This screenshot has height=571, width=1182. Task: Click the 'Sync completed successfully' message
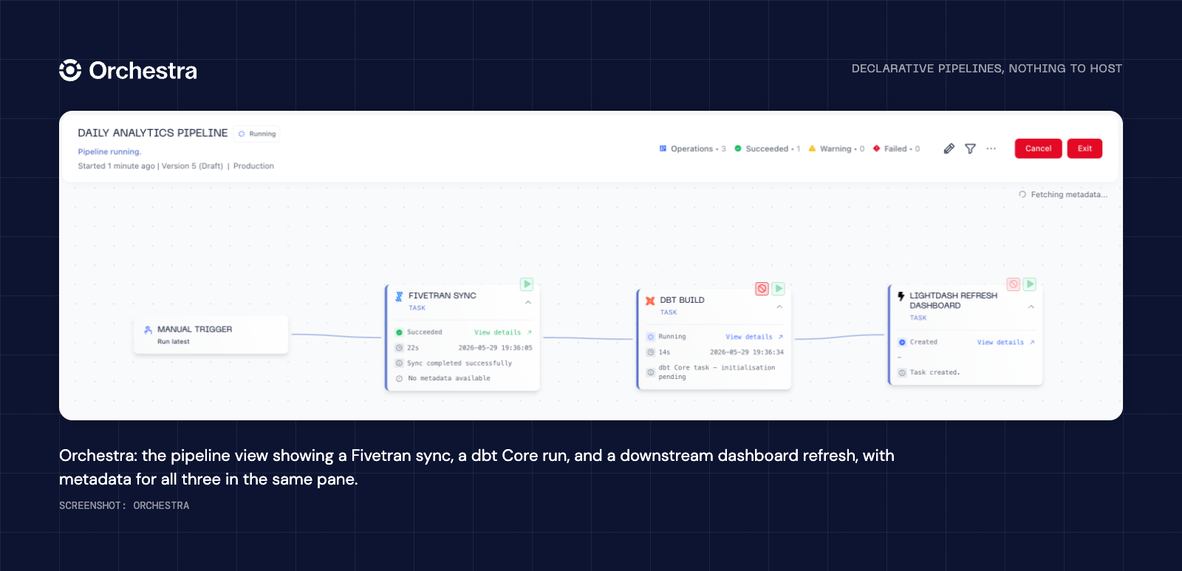click(x=460, y=363)
